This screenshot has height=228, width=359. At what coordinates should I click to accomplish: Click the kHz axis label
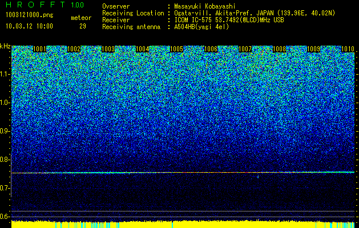[x=5, y=46]
